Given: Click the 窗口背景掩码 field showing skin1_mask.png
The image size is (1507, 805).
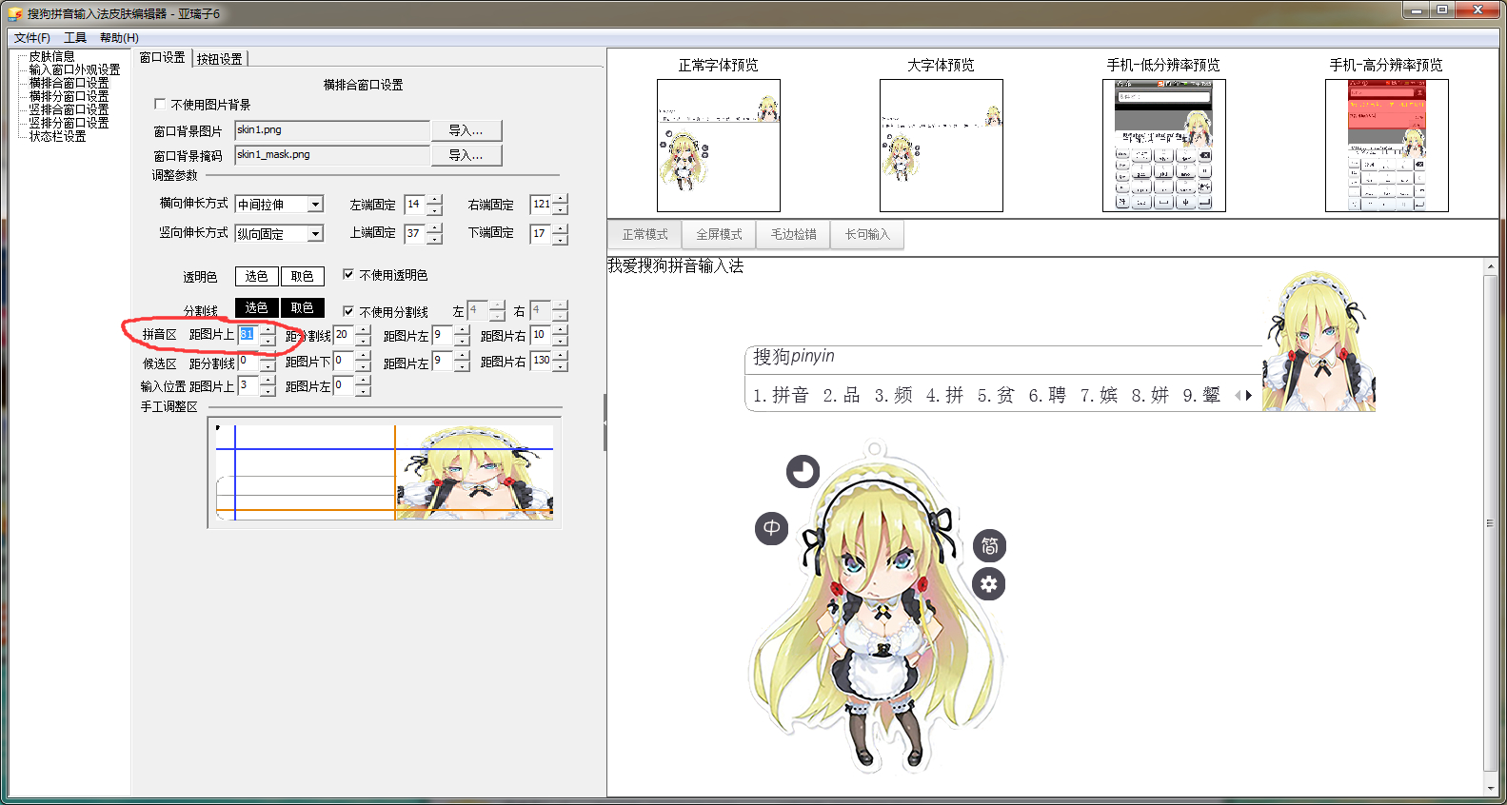Looking at the screenshot, I should [x=332, y=155].
